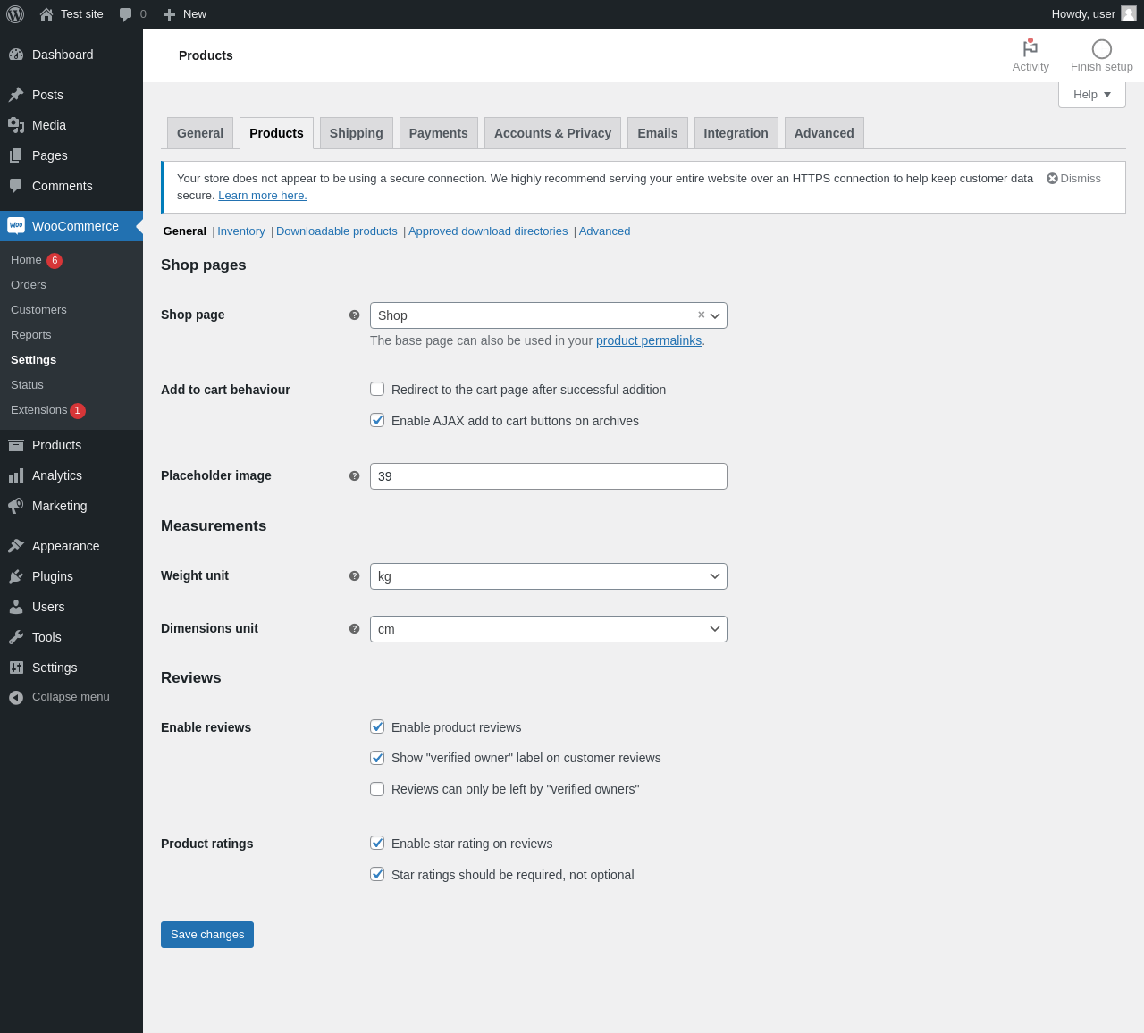
Task: Dismiss the HTTPS security notice
Action: (1073, 179)
